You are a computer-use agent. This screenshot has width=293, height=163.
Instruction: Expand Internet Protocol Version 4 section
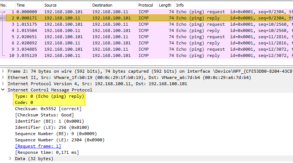(x=3, y=84)
